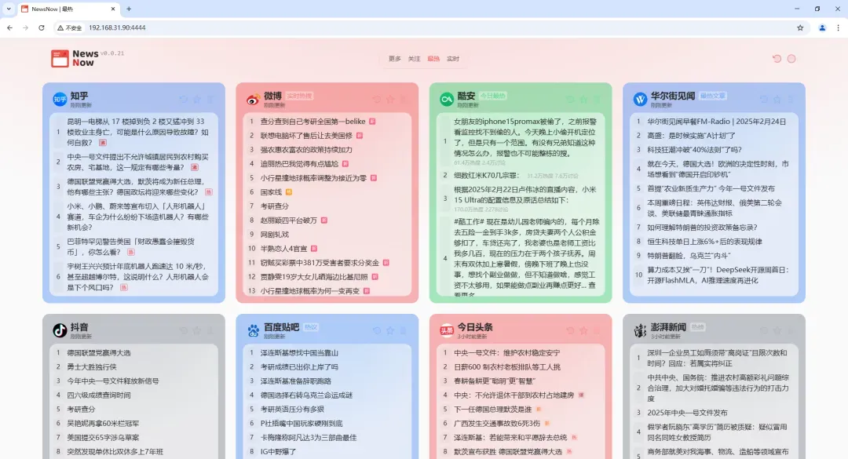
Task: Refresh the 澎湃新闻 card
Action: point(764,330)
